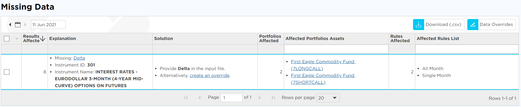Image resolution: width=521 pixels, height=107 pixels.
Task: Go to previous page arrow in pager
Action: [x=199, y=98]
